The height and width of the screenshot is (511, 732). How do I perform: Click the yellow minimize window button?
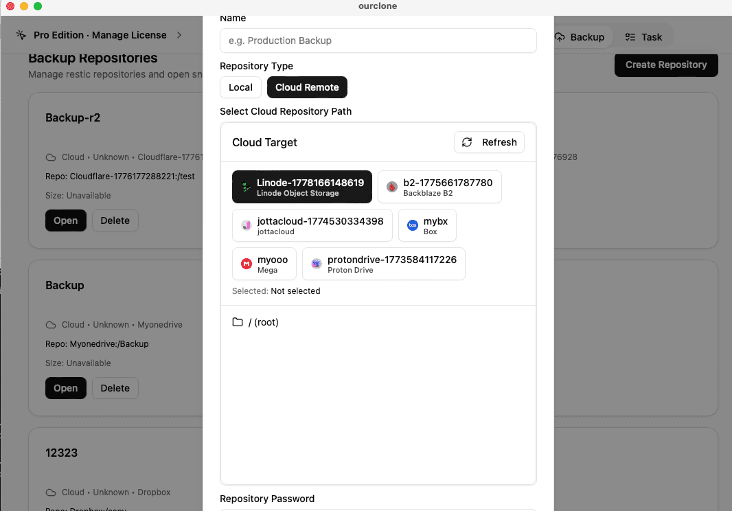pos(24,6)
